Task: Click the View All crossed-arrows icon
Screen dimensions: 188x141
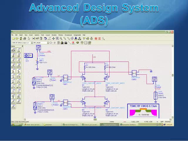Action: pos(53,38)
